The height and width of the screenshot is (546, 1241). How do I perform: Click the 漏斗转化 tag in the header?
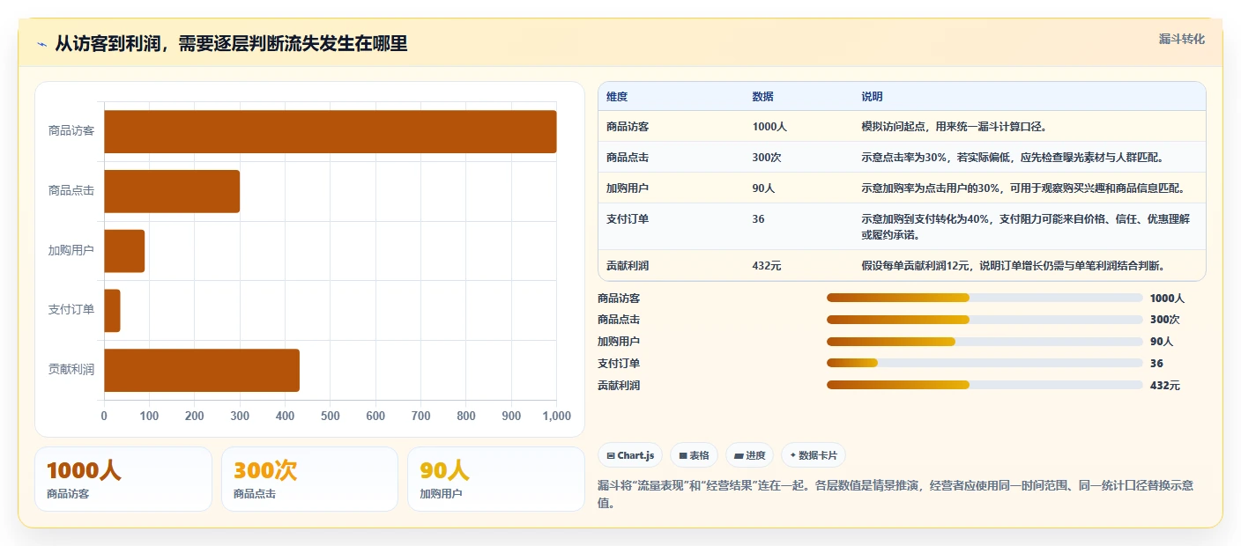1181,39
